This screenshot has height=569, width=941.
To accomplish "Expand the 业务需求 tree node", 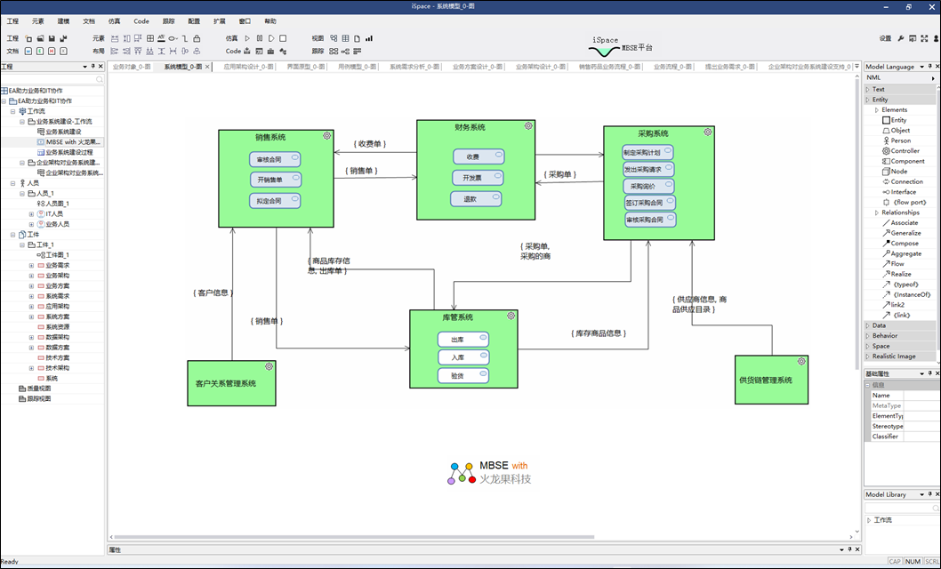I will [x=31, y=265].
